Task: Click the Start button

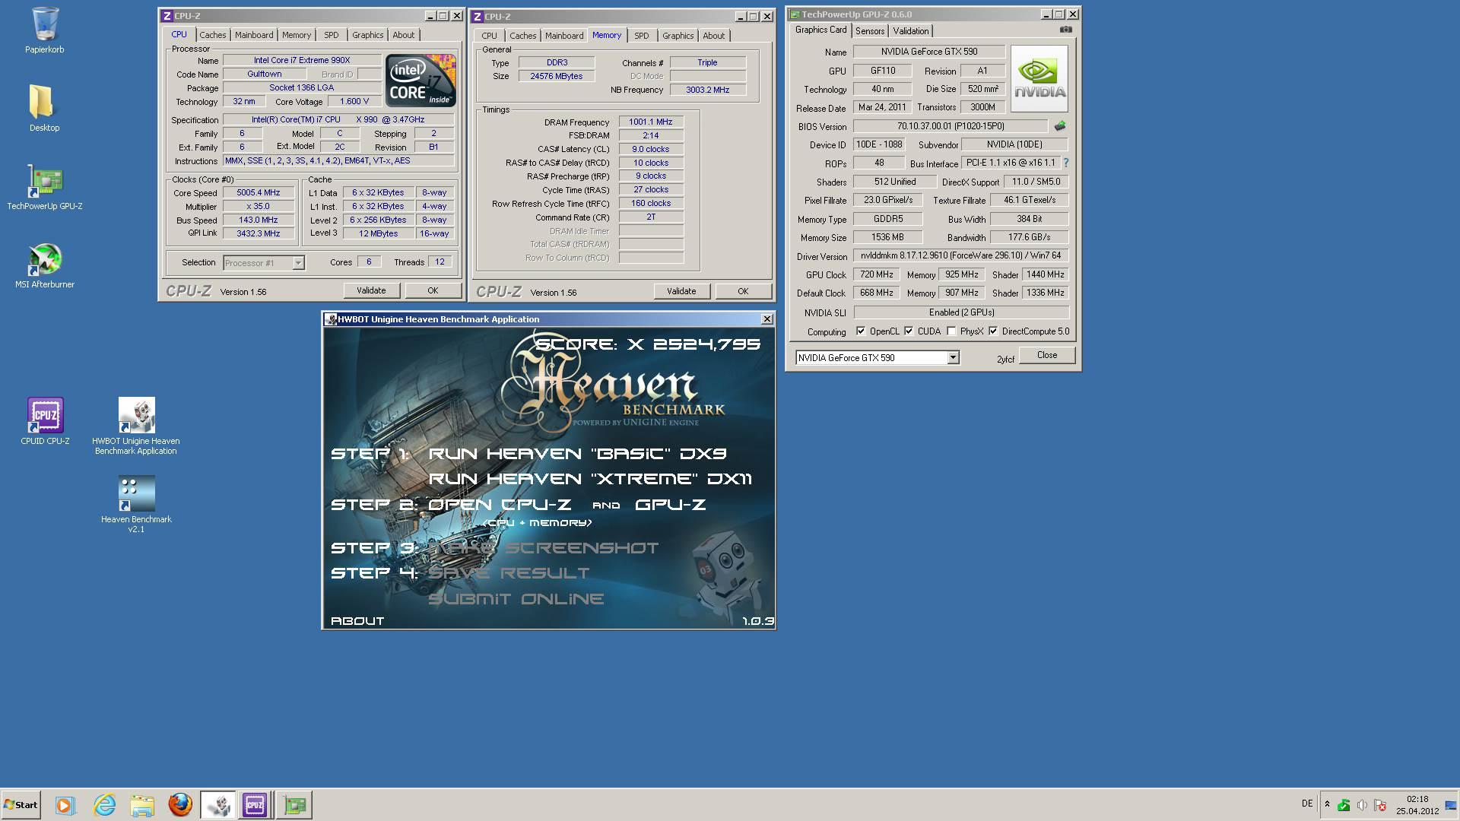Action: pyautogui.click(x=21, y=805)
